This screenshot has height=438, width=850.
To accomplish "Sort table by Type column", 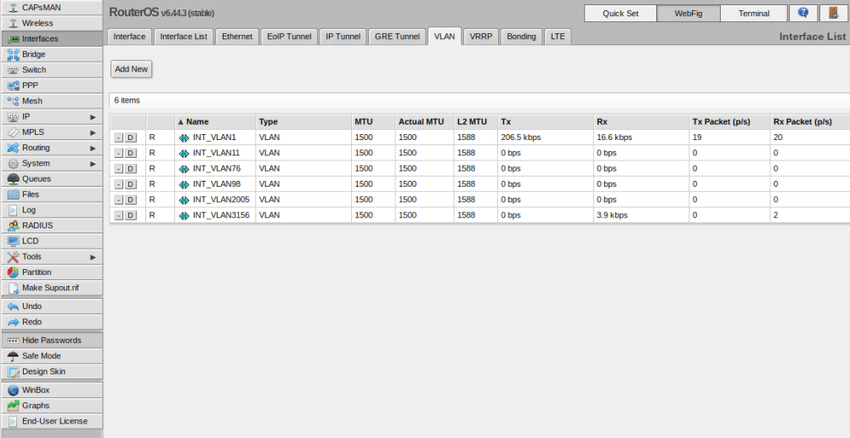I will pos(303,122).
